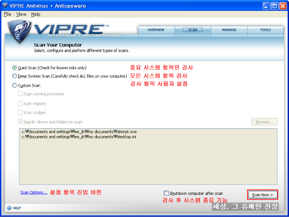Screen dimensions: 289x217
Task: Switch to the Overview tab
Action: click(x=156, y=30)
